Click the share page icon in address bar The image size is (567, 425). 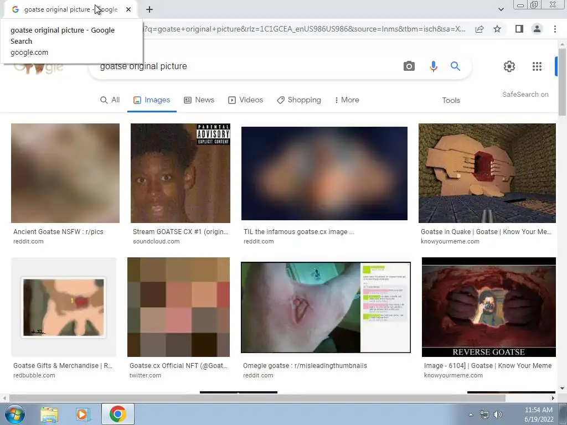click(x=480, y=29)
